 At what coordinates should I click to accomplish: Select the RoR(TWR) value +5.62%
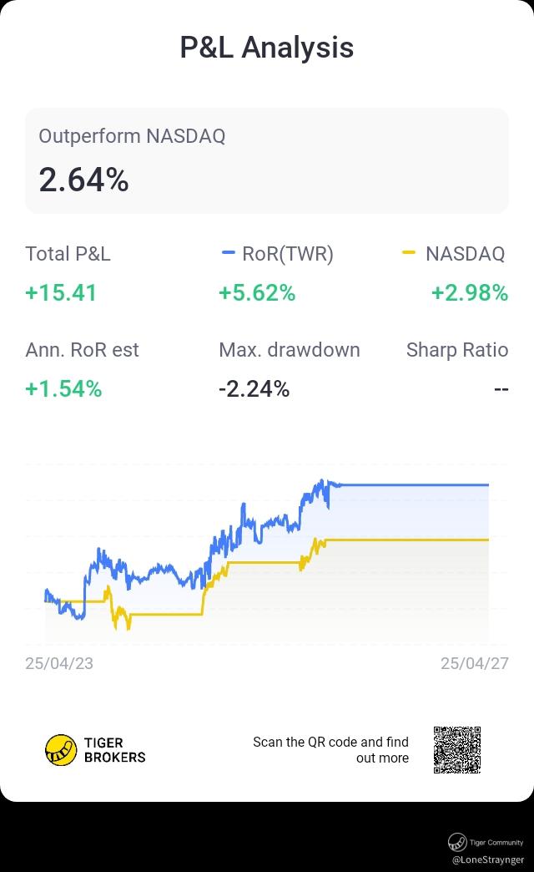point(257,293)
